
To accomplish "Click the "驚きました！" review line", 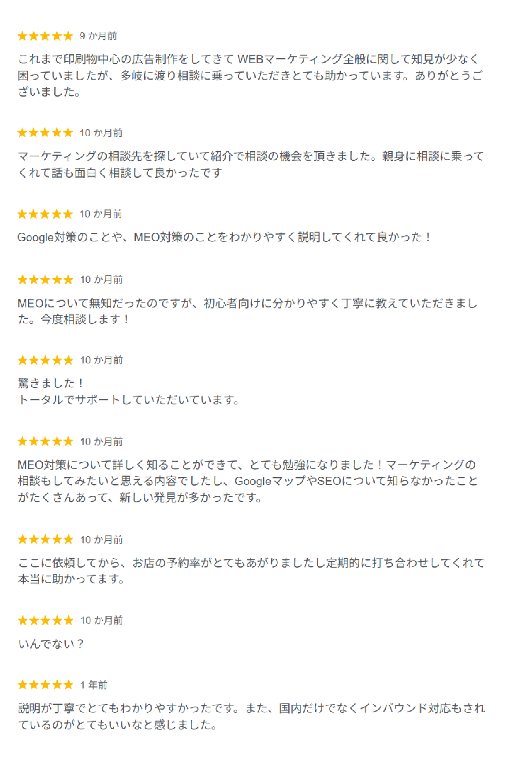I will coord(51,383).
